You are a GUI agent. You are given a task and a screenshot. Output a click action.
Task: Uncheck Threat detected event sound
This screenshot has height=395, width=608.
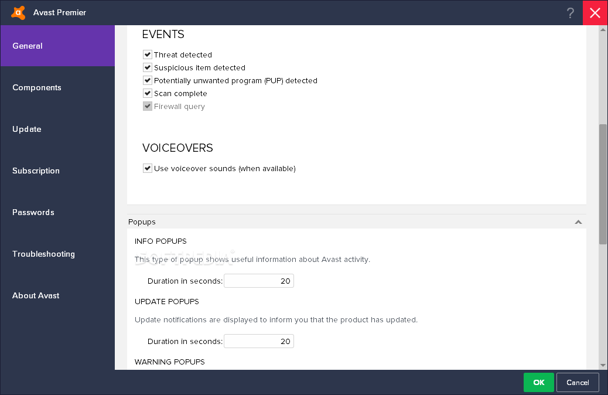point(148,55)
